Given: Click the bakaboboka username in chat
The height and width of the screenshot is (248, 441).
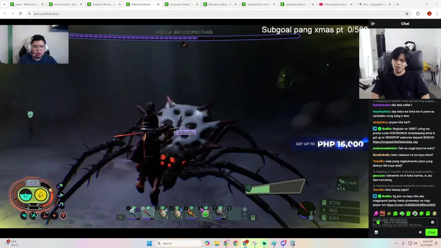Looking at the screenshot, I should point(381,105).
